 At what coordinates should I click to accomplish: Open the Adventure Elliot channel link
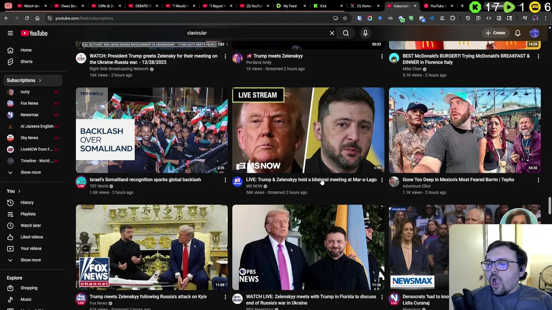417,186
